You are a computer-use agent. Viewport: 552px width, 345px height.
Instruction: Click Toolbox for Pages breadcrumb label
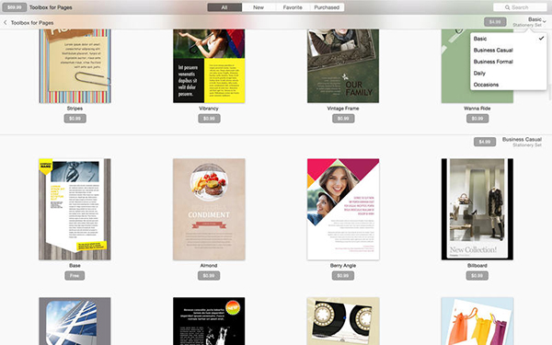tap(32, 23)
